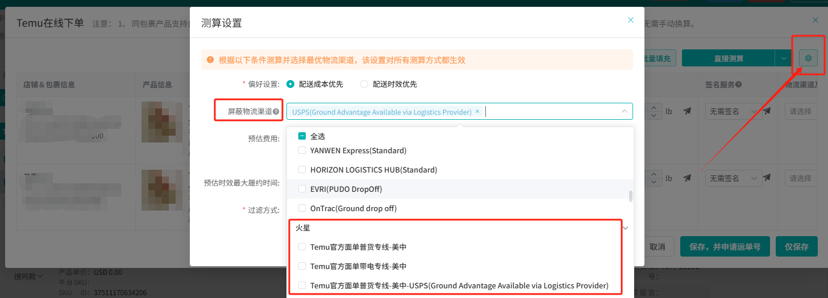The image size is (828, 298).
Task: Select the 配送成本优先 radio option
Action: [x=290, y=84]
